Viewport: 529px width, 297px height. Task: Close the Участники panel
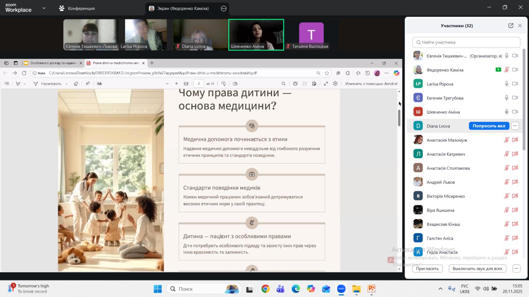(520, 26)
